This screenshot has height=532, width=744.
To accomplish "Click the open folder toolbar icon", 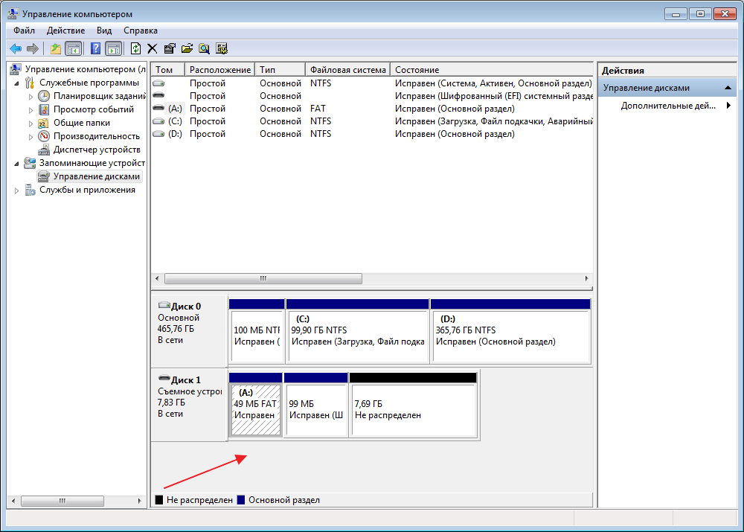I will pos(187,48).
